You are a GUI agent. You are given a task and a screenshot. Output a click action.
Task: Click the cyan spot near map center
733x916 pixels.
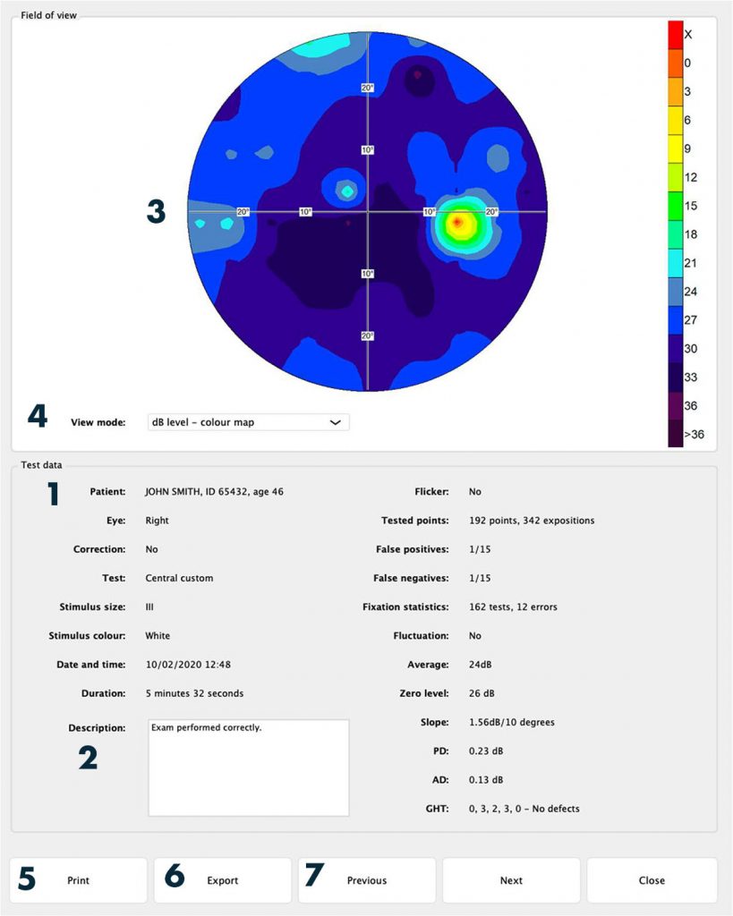[347, 191]
